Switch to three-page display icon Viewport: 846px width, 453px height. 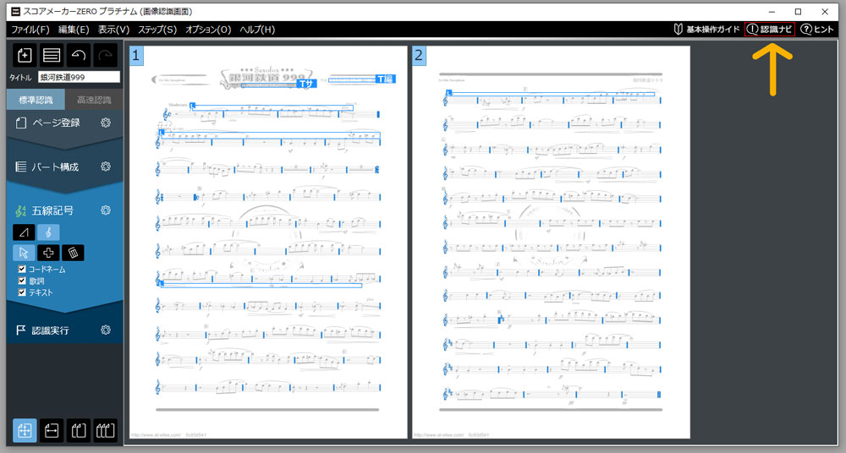coord(105,430)
